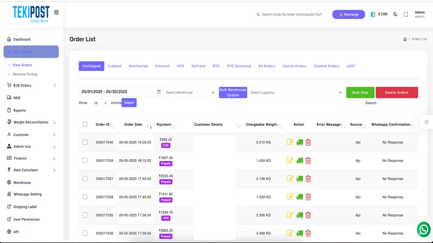Delete order 000017035 with trash icon
Image resolution: width=433 pixels, height=243 pixels.
[308, 215]
